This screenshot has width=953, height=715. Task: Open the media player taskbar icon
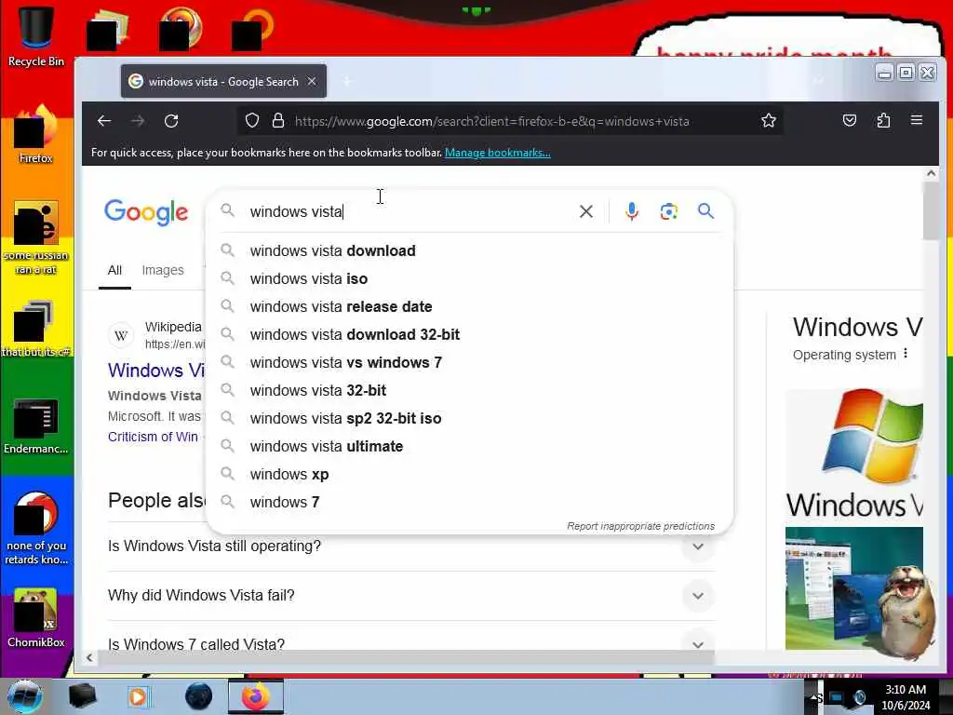pyautogui.click(x=139, y=696)
